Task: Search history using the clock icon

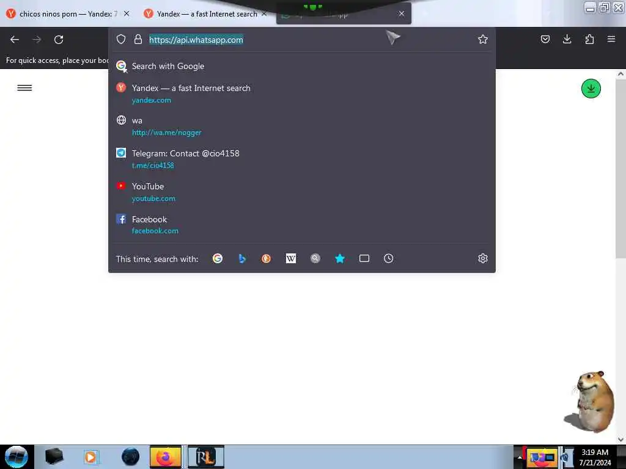Action: coord(388,258)
